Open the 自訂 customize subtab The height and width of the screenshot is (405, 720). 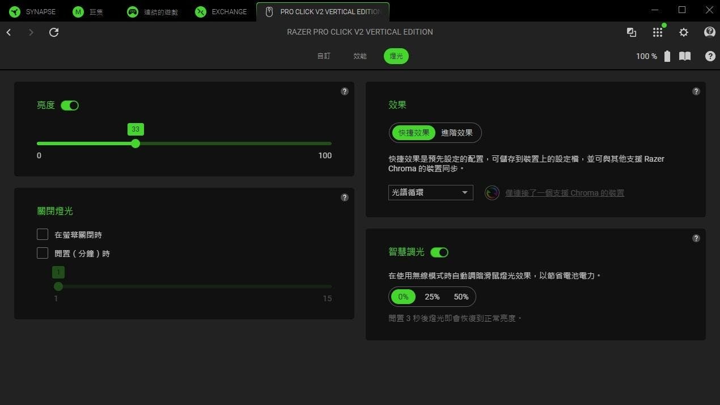coord(324,56)
